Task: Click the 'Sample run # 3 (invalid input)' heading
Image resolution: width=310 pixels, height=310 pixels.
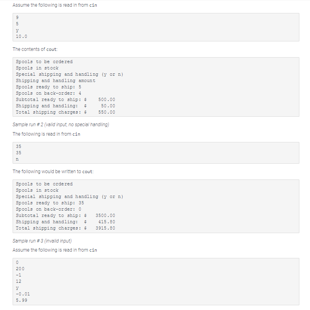Action: [x=42, y=241]
